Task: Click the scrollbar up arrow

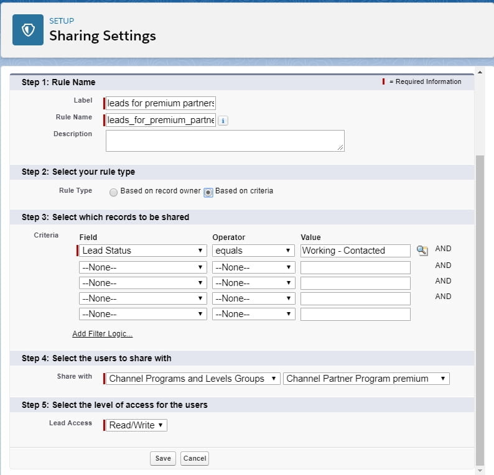Action: click(x=480, y=72)
